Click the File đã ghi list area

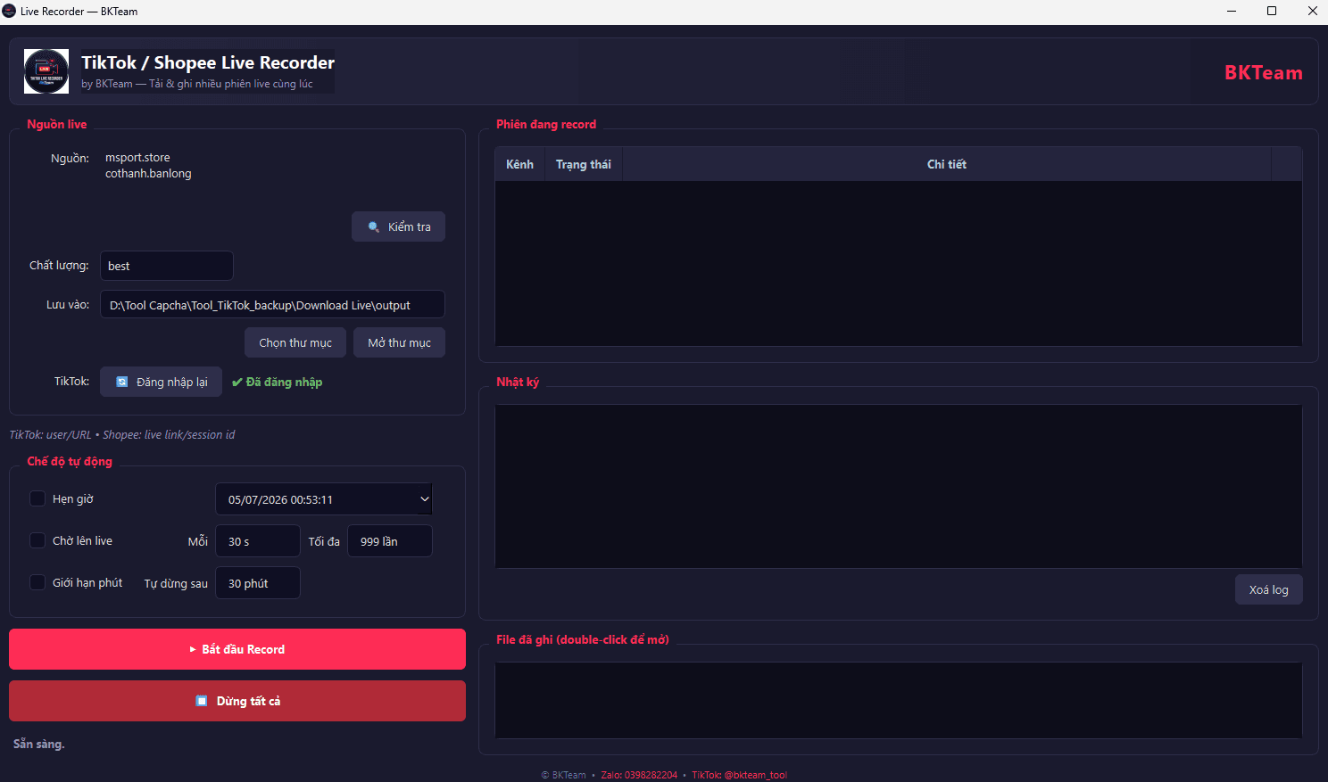[899, 700]
